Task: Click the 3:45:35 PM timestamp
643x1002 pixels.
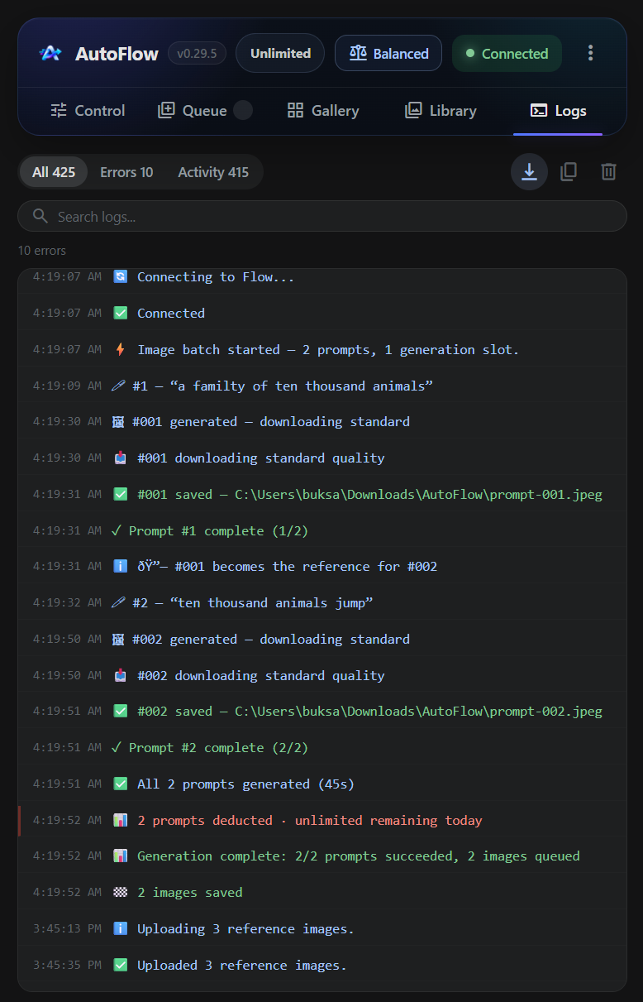Action: 67,965
